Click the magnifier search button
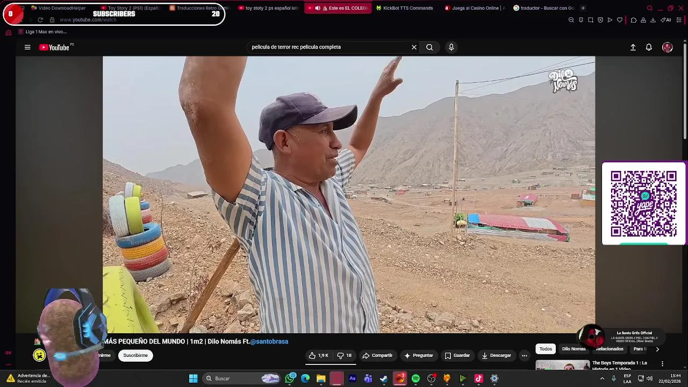Viewport: 688px width, 387px height. pos(429,47)
